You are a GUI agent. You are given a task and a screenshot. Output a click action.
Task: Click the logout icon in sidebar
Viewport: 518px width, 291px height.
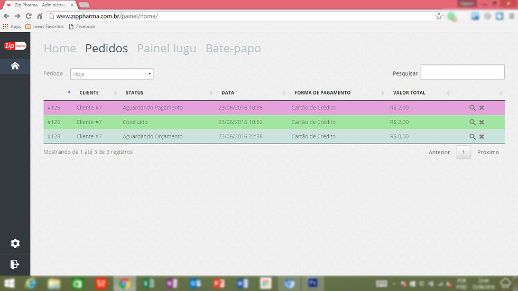(x=15, y=265)
